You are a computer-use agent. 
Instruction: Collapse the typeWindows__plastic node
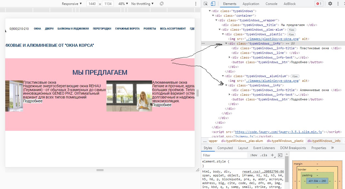click(x=223, y=34)
